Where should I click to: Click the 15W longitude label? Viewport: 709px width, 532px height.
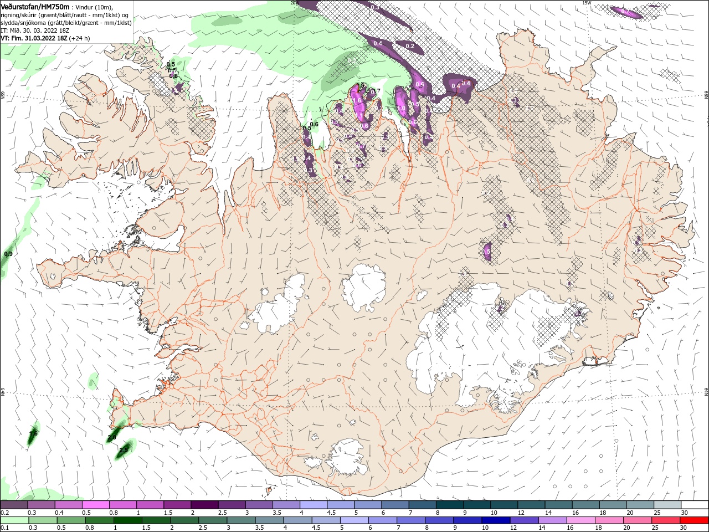[x=586, y=2]
